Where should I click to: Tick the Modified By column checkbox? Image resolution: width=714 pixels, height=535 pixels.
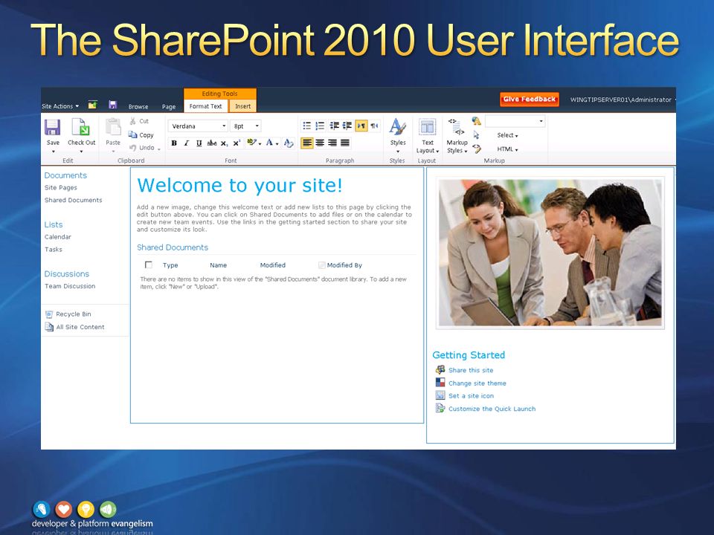point(322,265)
